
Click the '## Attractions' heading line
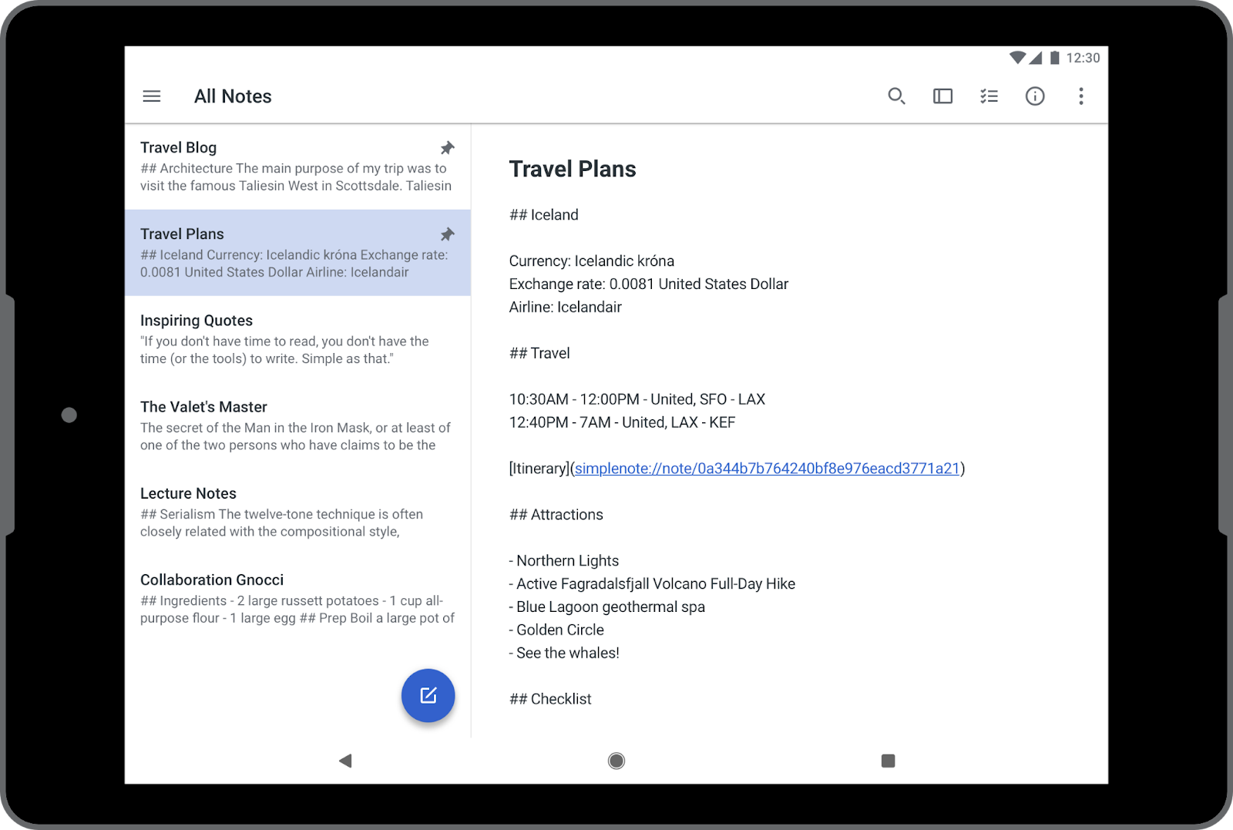pyautogui.click(x=556, y=515)
